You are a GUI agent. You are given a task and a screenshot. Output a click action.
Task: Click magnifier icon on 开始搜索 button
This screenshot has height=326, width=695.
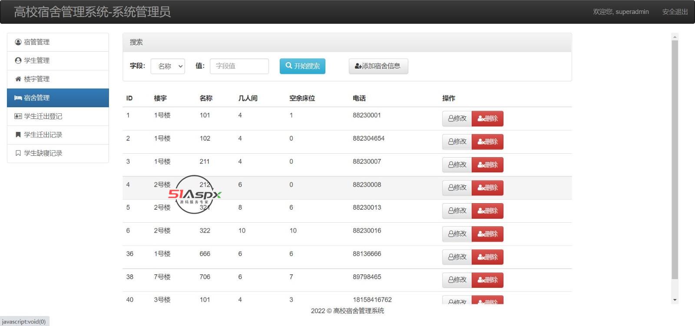tap(288, 66)
